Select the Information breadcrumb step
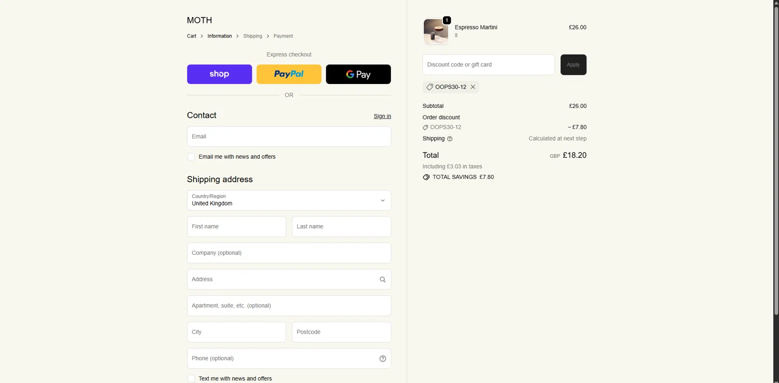The image size is (779, 383). point(220,36)
